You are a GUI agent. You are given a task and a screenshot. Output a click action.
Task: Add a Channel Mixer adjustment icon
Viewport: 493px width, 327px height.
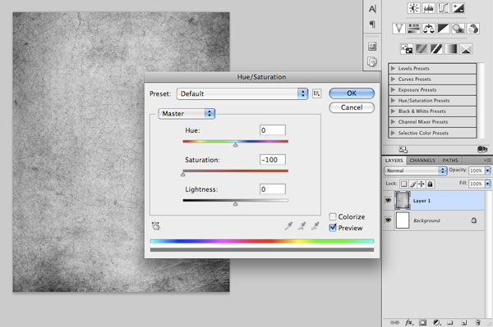[473, 29]
